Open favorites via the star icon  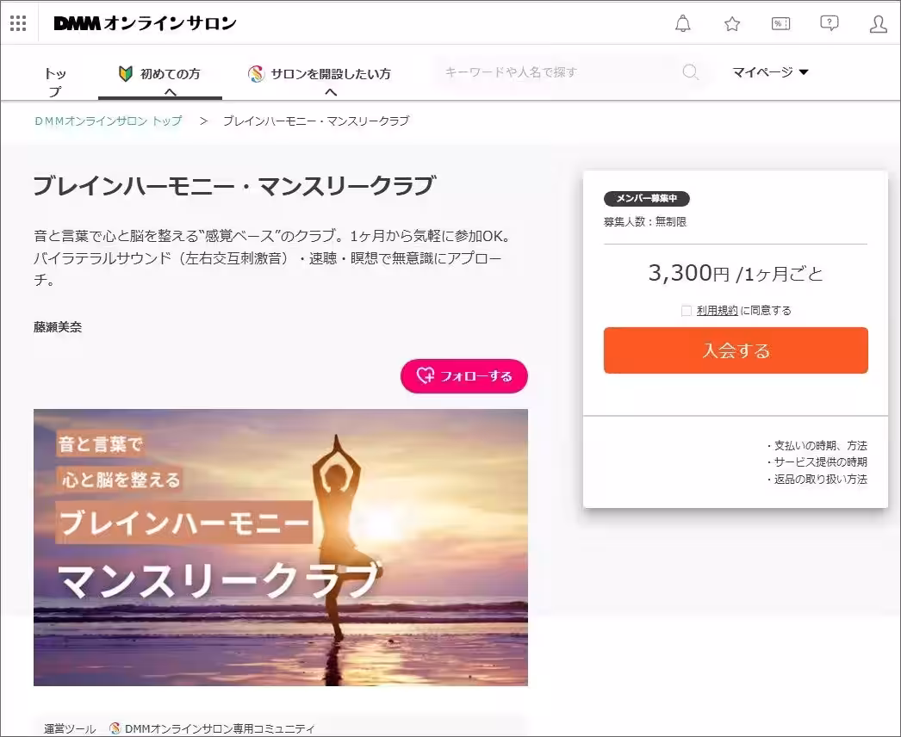click(x=731, y=24)
